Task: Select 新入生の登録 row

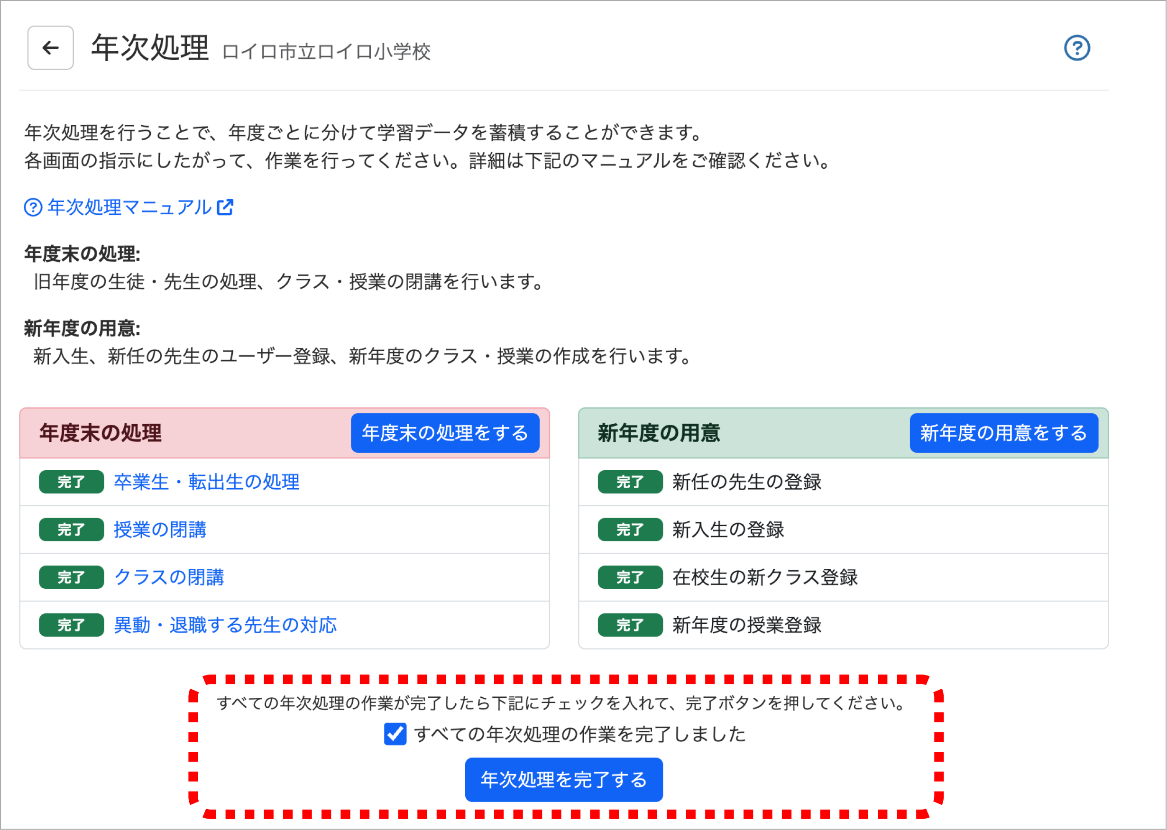Action: (x=728, y=529)
